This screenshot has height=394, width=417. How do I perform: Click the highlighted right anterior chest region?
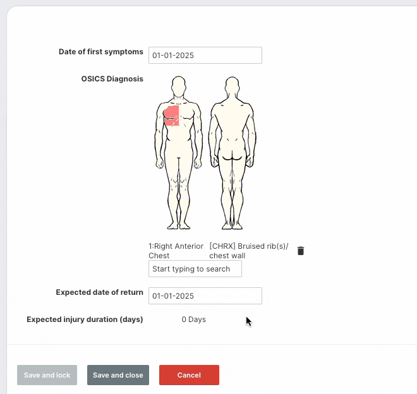pos(171,116)
